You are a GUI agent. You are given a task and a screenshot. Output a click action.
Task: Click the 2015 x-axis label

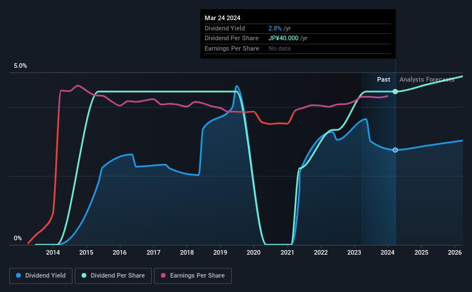(86, 252)
